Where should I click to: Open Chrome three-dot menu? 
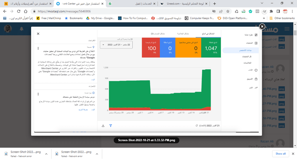(292, 11)
